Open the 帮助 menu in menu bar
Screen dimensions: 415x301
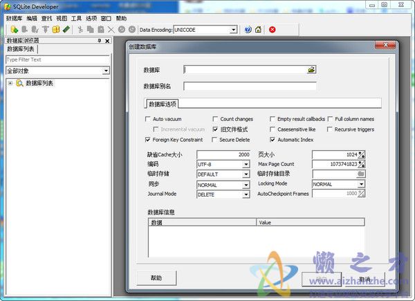point(121,18)
